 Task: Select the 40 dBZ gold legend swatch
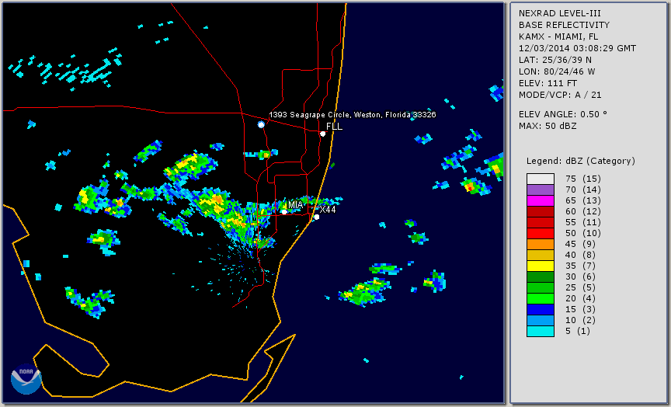click(541, 255)
